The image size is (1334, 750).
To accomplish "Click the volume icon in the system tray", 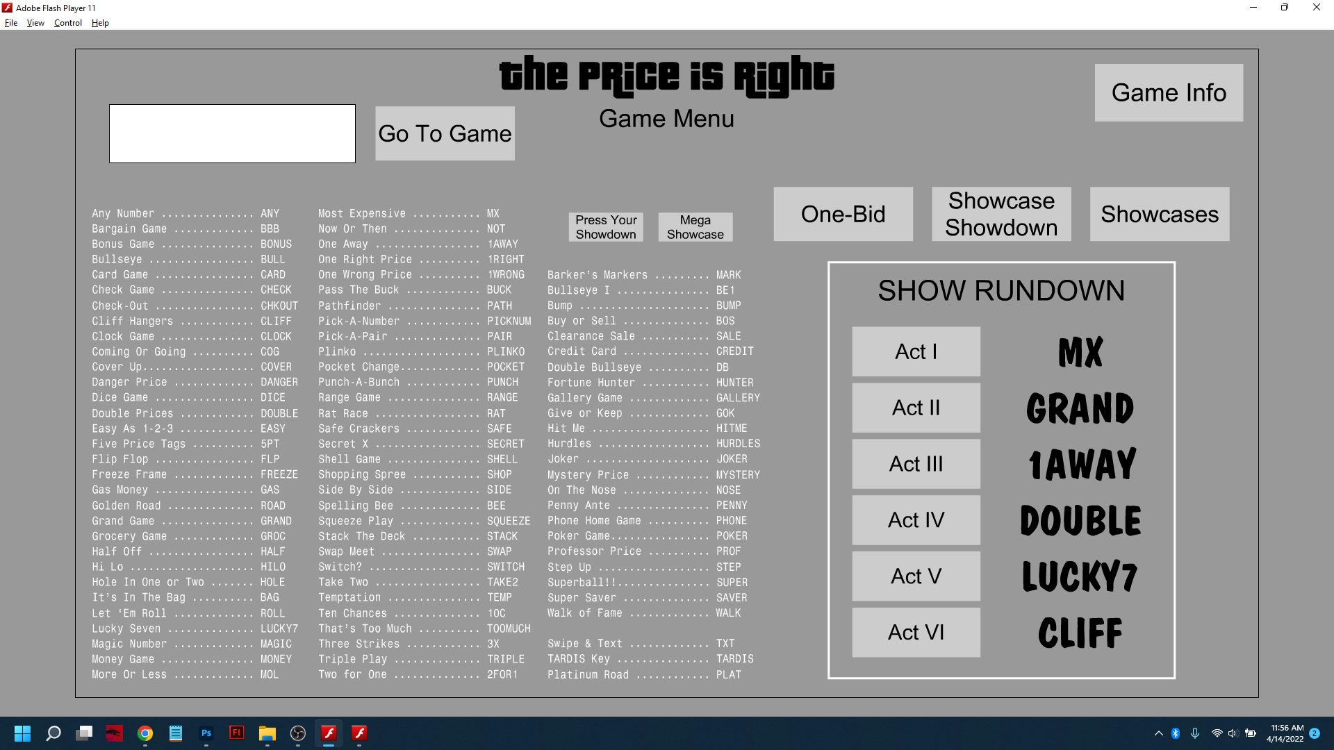I will tap(1233, 733).
